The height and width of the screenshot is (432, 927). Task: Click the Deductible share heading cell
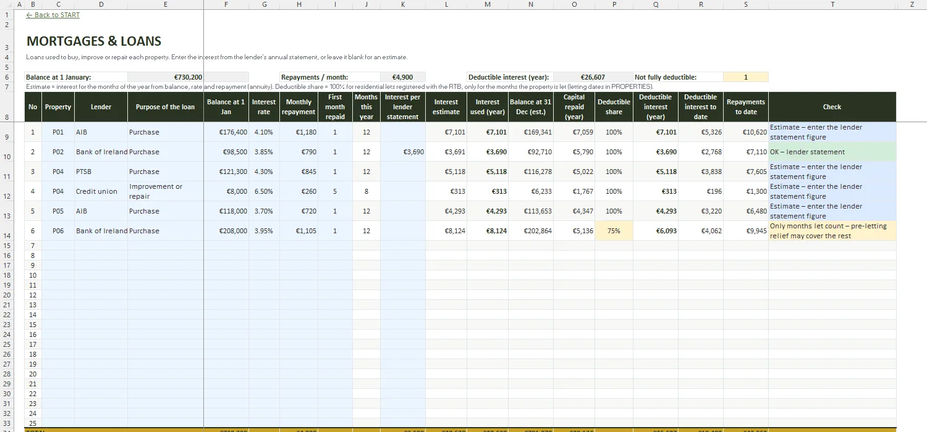[x=614, y=107]
